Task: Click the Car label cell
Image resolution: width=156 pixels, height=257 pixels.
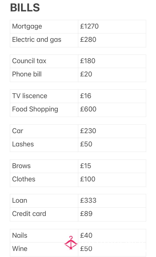Action: pos(44,131)
